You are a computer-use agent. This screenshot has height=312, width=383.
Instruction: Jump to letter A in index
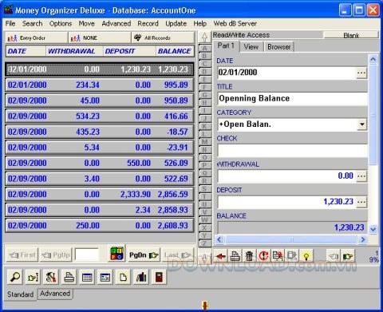204,48
